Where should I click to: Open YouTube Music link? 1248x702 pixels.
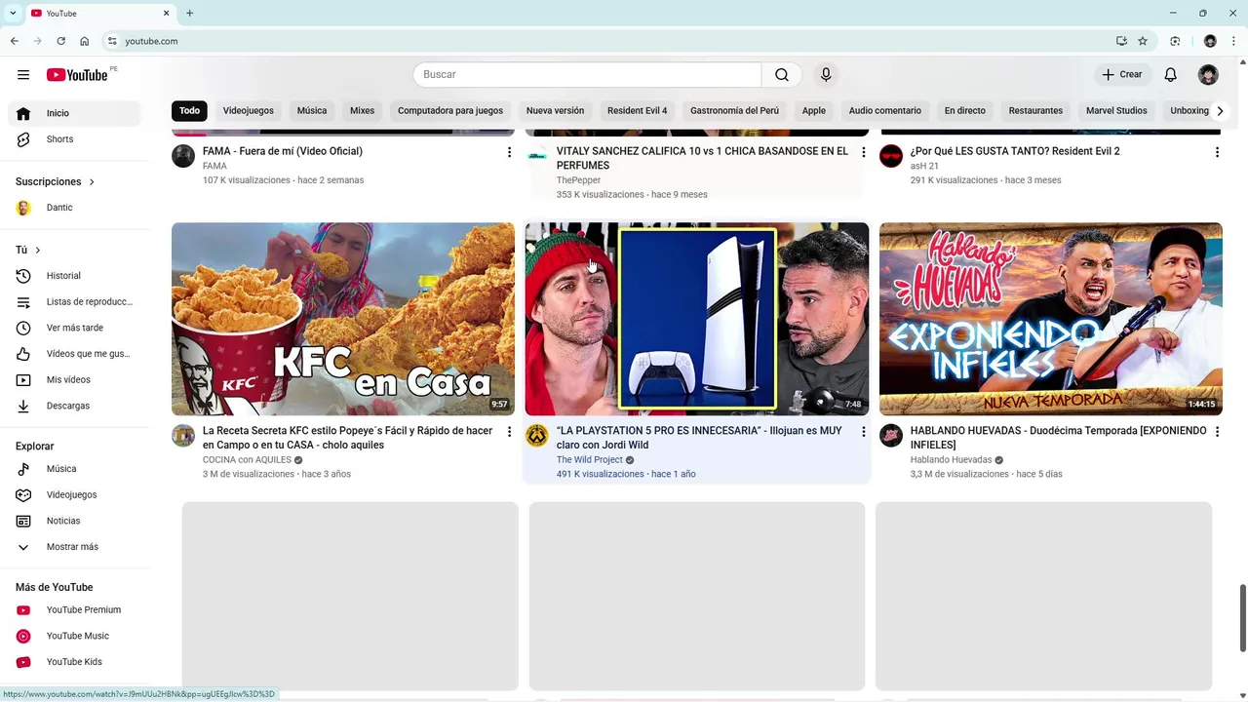tap(74, 636)
